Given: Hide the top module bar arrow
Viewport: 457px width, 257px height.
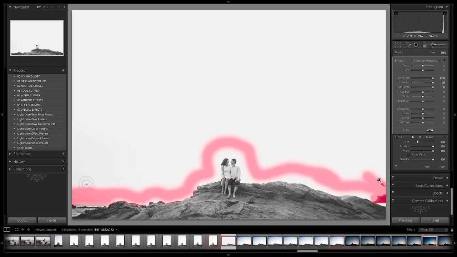Looking at the screenshot, I should [x=228, y=1].
